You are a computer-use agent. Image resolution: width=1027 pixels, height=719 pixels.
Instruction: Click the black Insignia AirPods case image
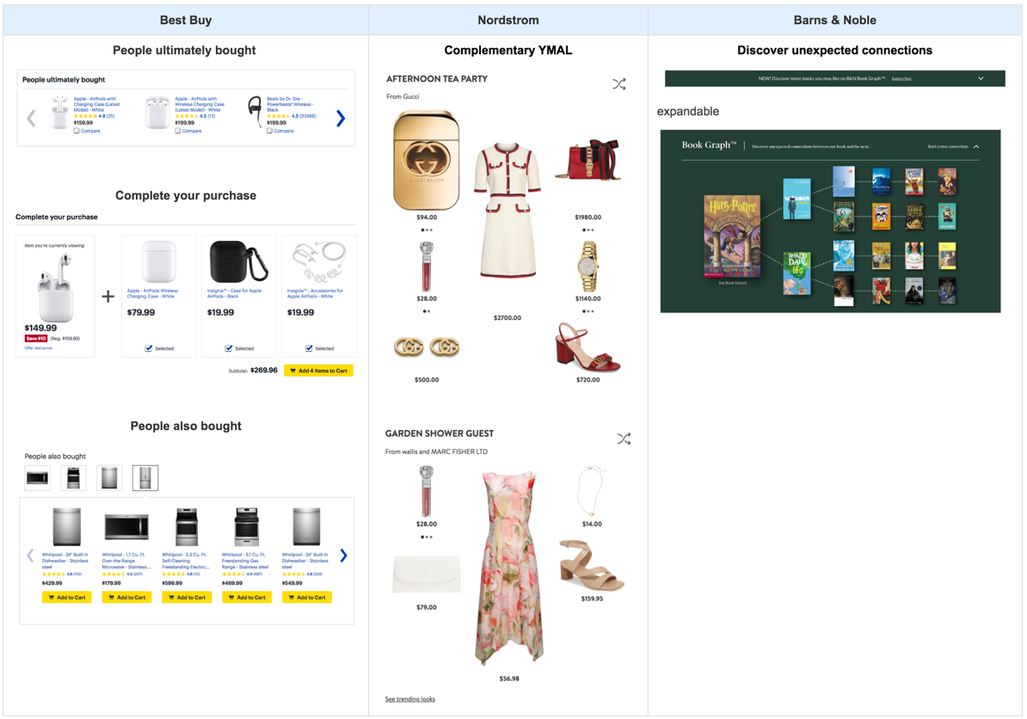[238, 261]
